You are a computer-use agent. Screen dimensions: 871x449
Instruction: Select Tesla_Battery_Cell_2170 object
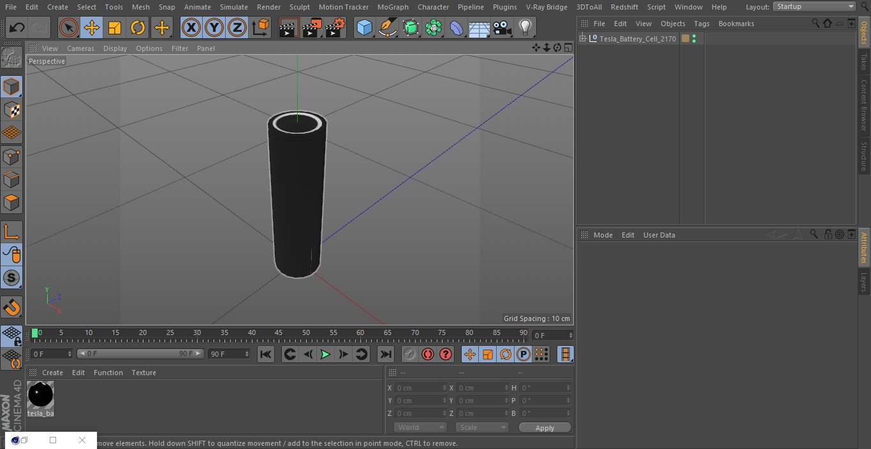click(638, 39)
